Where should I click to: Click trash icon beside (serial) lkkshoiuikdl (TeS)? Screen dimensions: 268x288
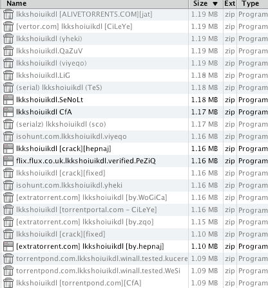pyautogui.click(x=8, y=87)
